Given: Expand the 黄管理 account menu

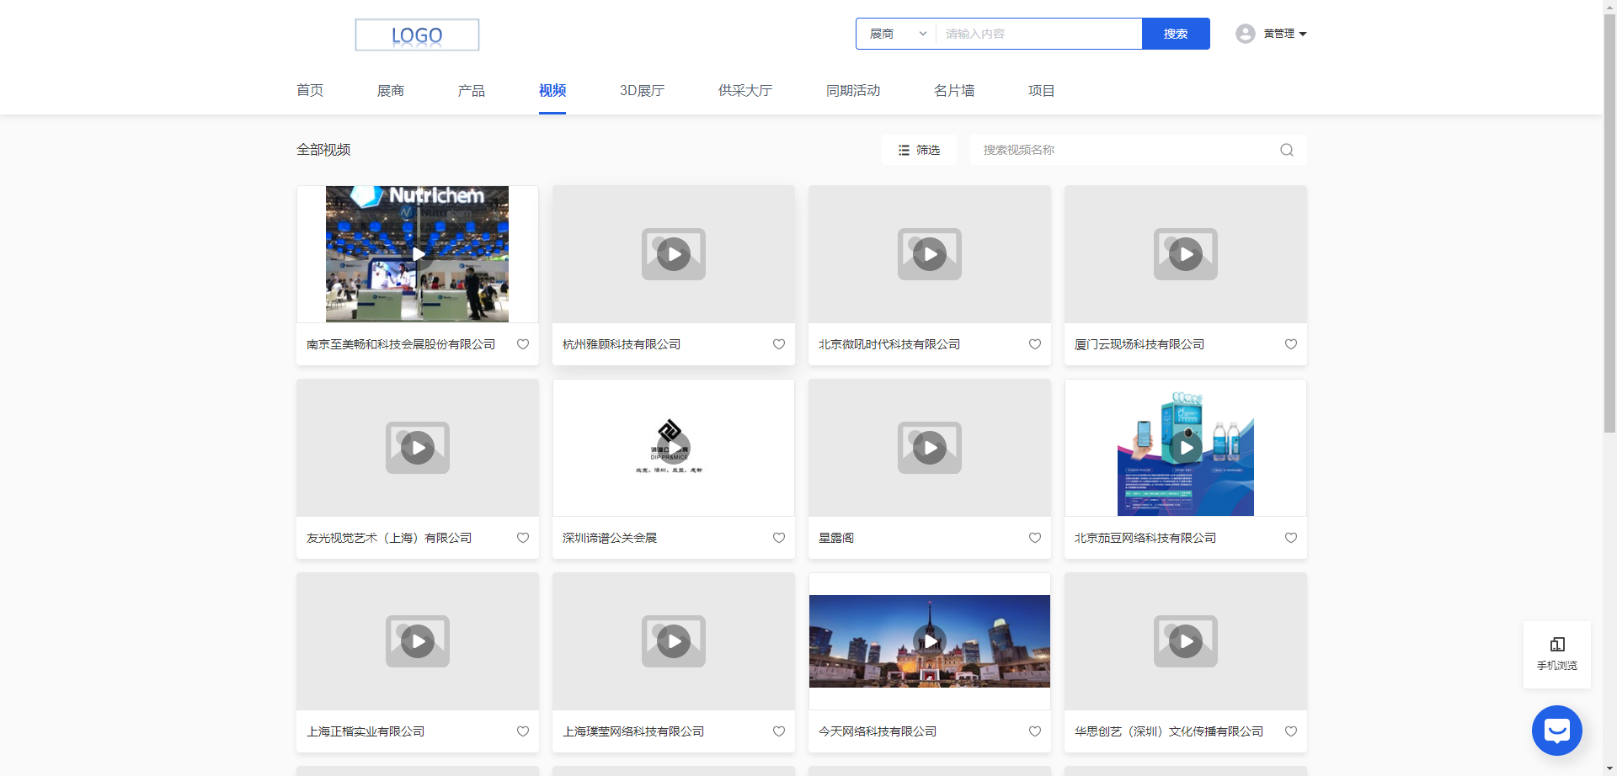Looking at the screenshot, I should click(x=1285, y=34).
